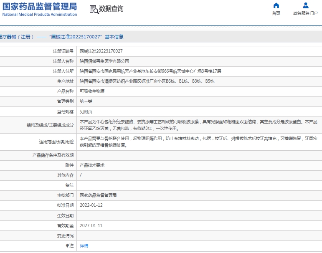The width and height of the screenshot is (322, 253).
Task: Click the 变更情况 label
Action: click(x=65, y=236)
